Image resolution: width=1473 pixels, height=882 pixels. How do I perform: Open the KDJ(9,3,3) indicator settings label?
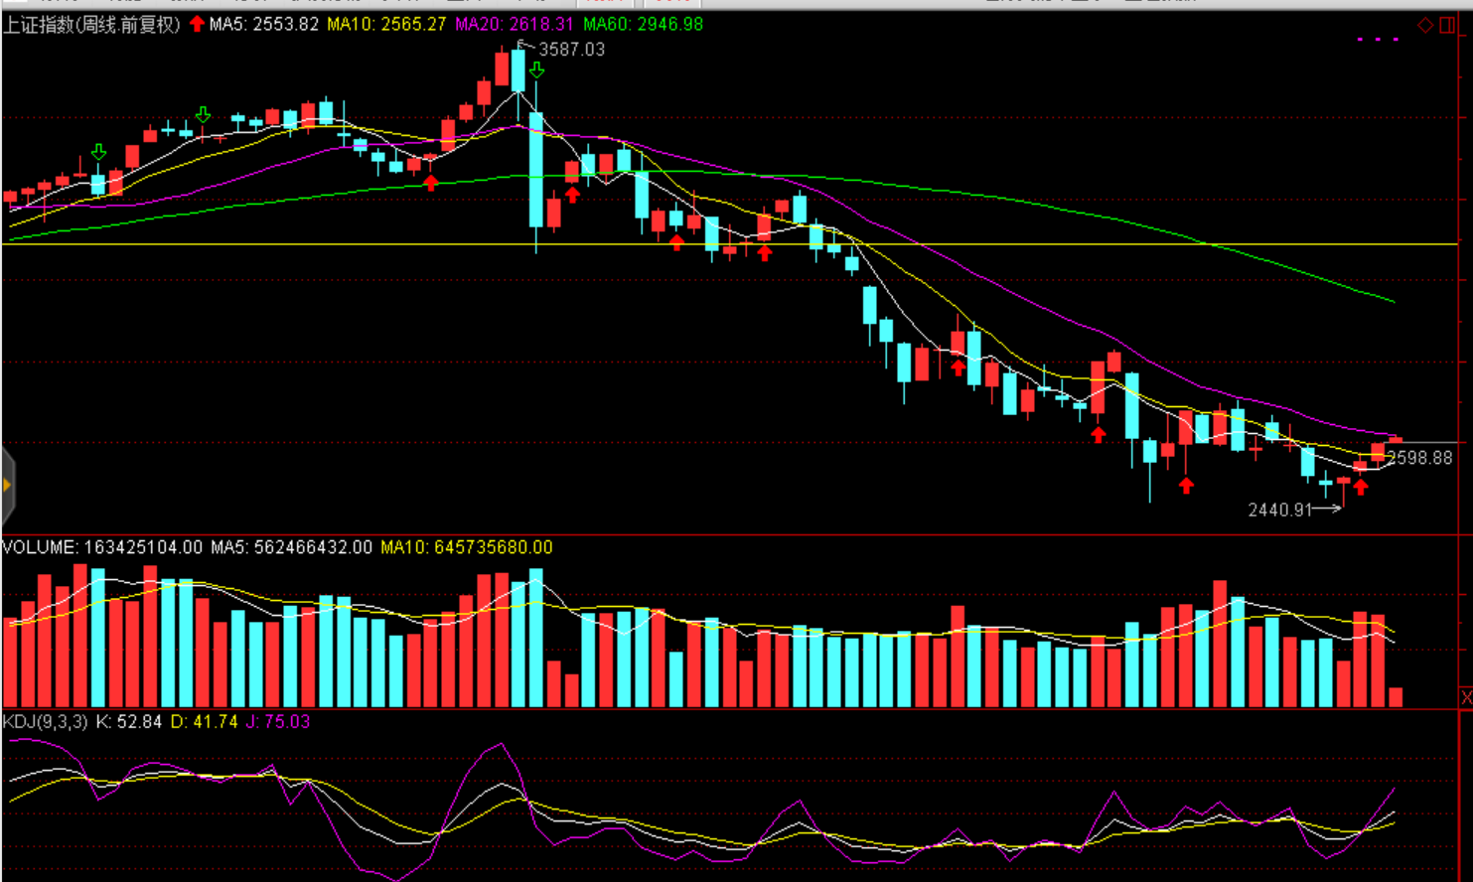point(45,722)
